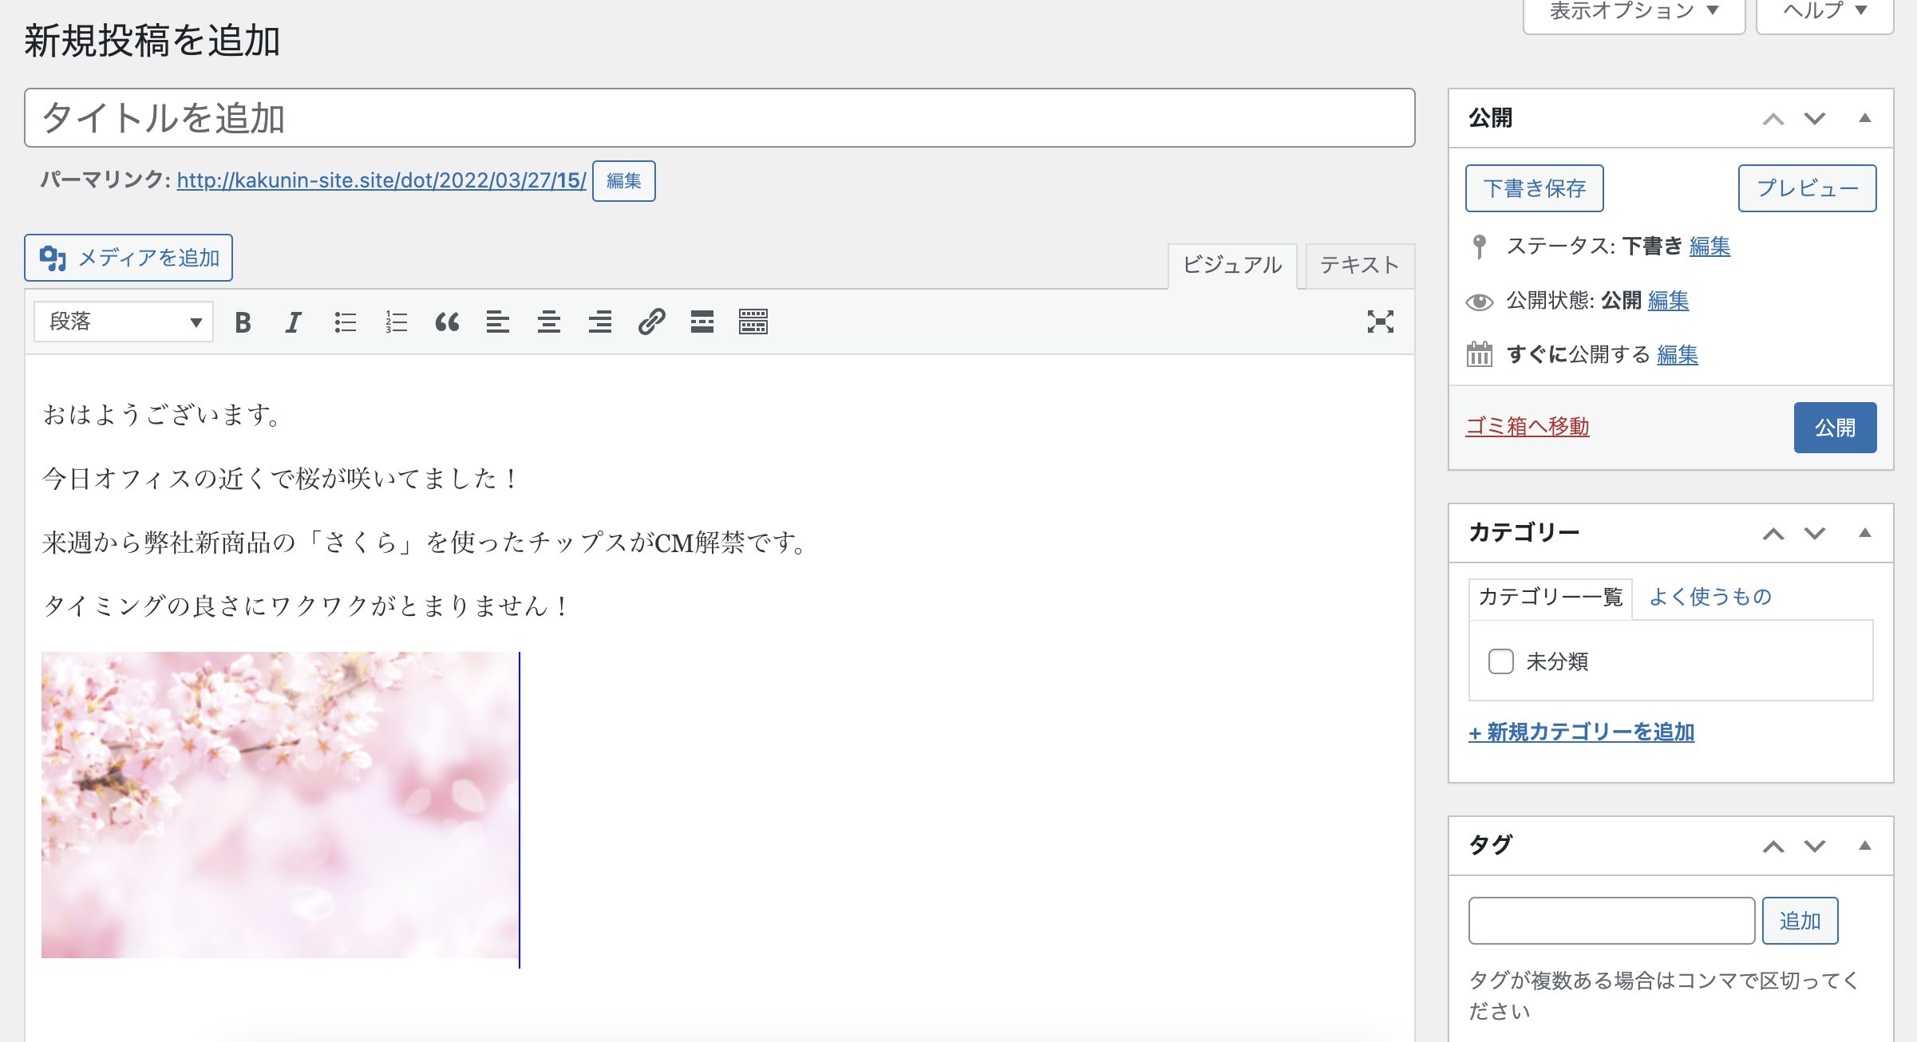The height and width of the screenshot is (1042, 1917).
Task: Move 公開 panel up
Action: click(x=1773, y=119)
